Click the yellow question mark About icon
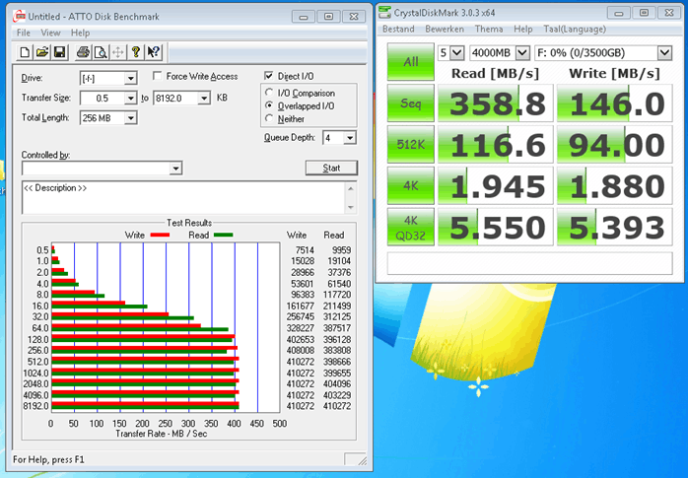Image resolution: width=688 pixels, height=478 pixels. [136, 52]
